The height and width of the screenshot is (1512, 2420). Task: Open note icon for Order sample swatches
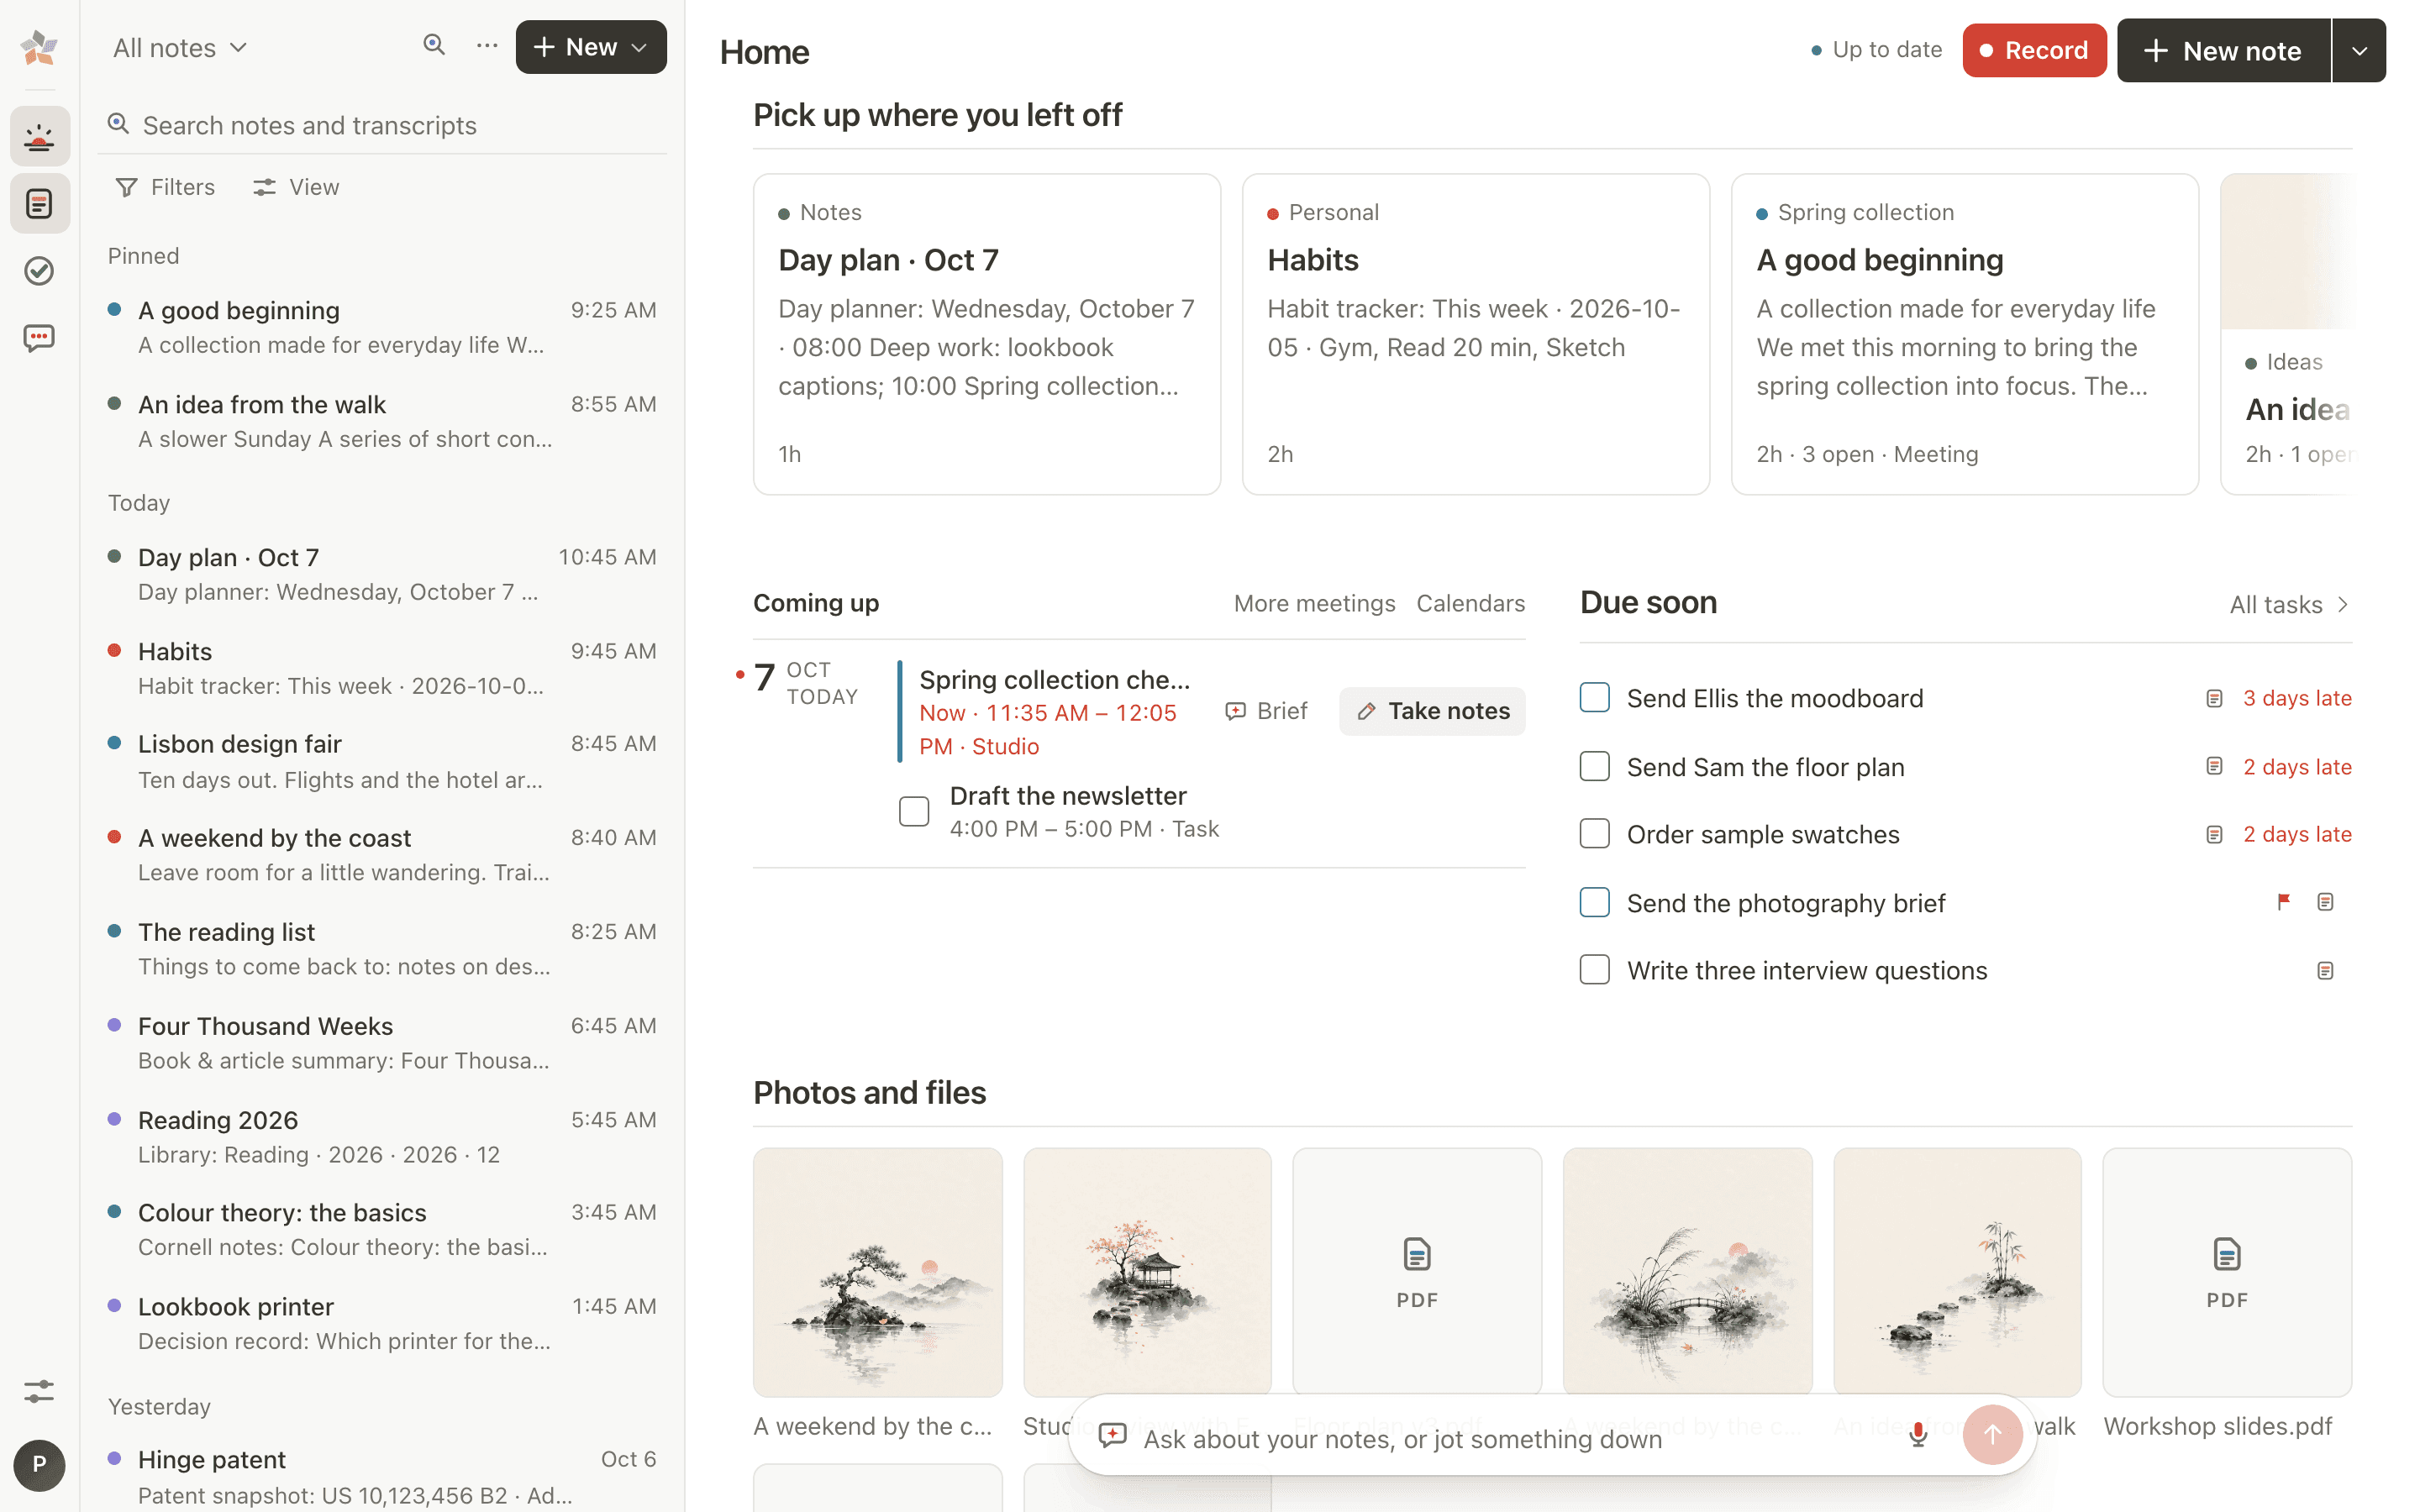[2214, 835]
